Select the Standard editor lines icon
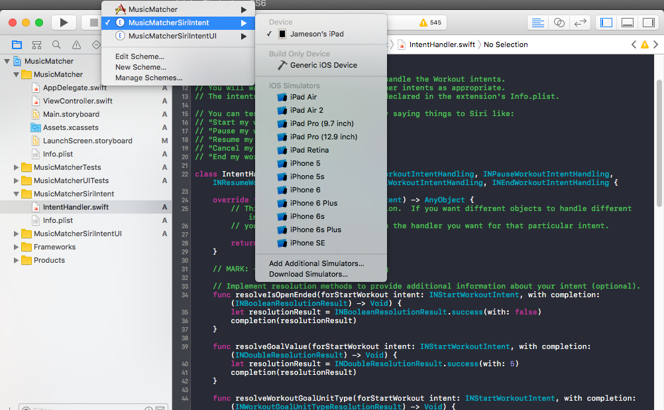 coord(537,23)
